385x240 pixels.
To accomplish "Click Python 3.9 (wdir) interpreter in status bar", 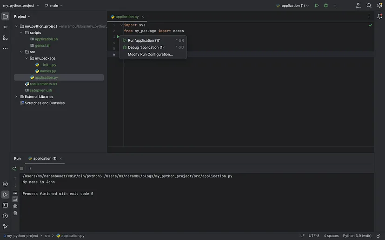I will point(357,236).
